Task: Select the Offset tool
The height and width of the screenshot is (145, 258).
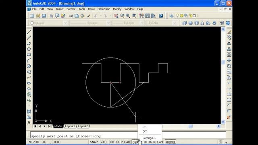Action: [229, 49]
